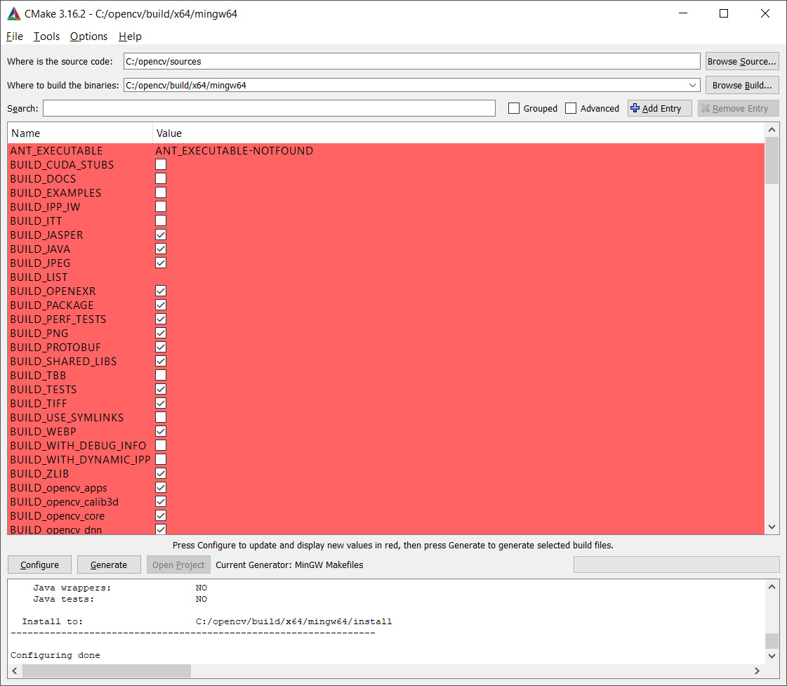Viewport: 787px width, 686px height.
Task: Uncheck BUILD_TESTS option
Action: tap(161, 390)
